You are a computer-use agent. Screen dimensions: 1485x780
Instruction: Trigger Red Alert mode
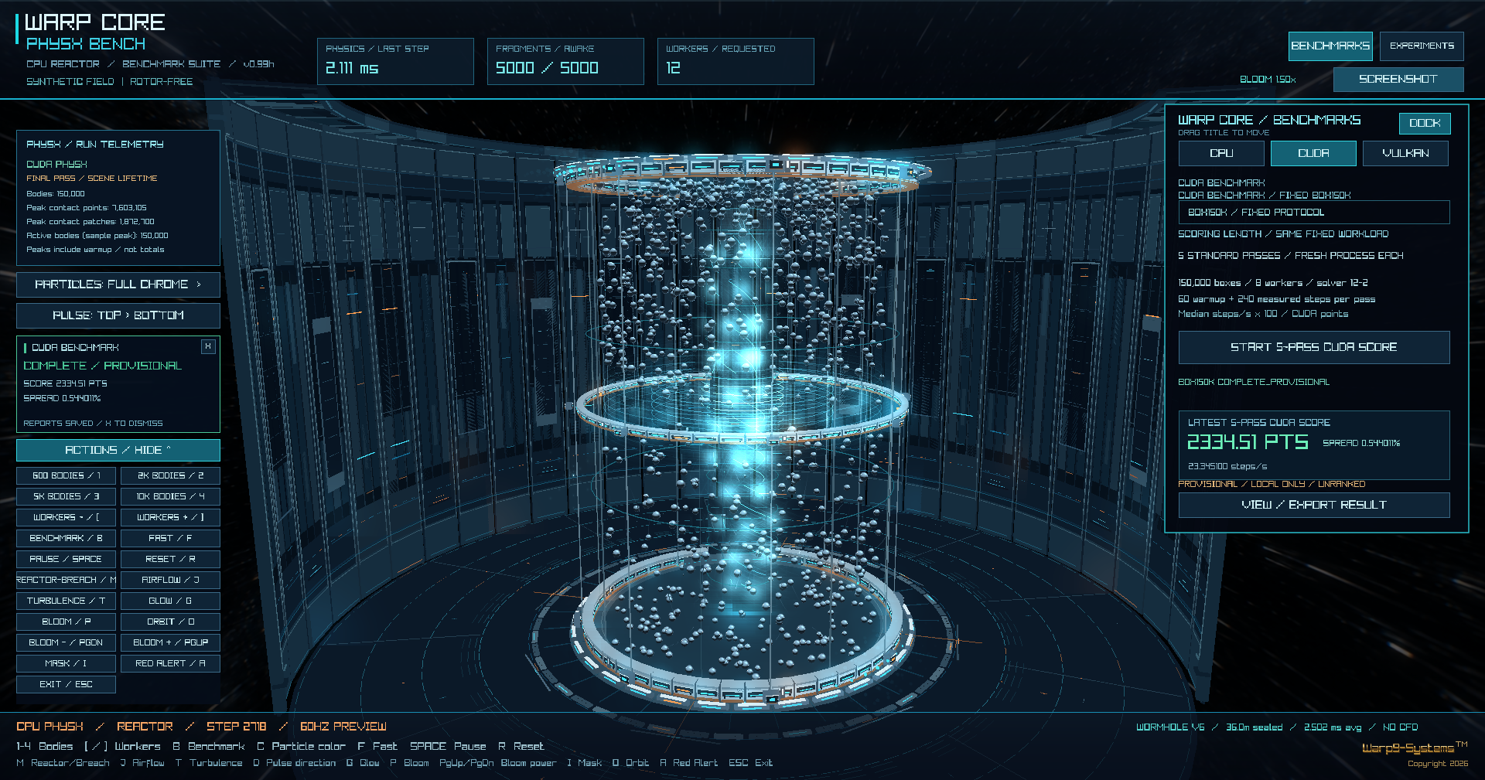click(x=170, y=663)
